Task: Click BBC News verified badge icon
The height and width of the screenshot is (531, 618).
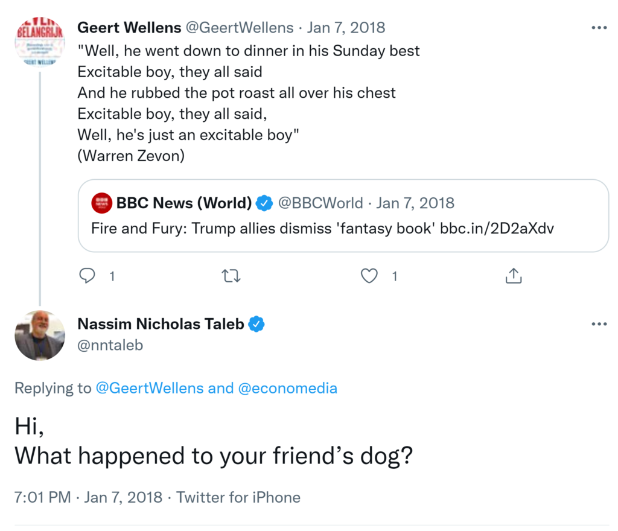Action: point(264,203)
